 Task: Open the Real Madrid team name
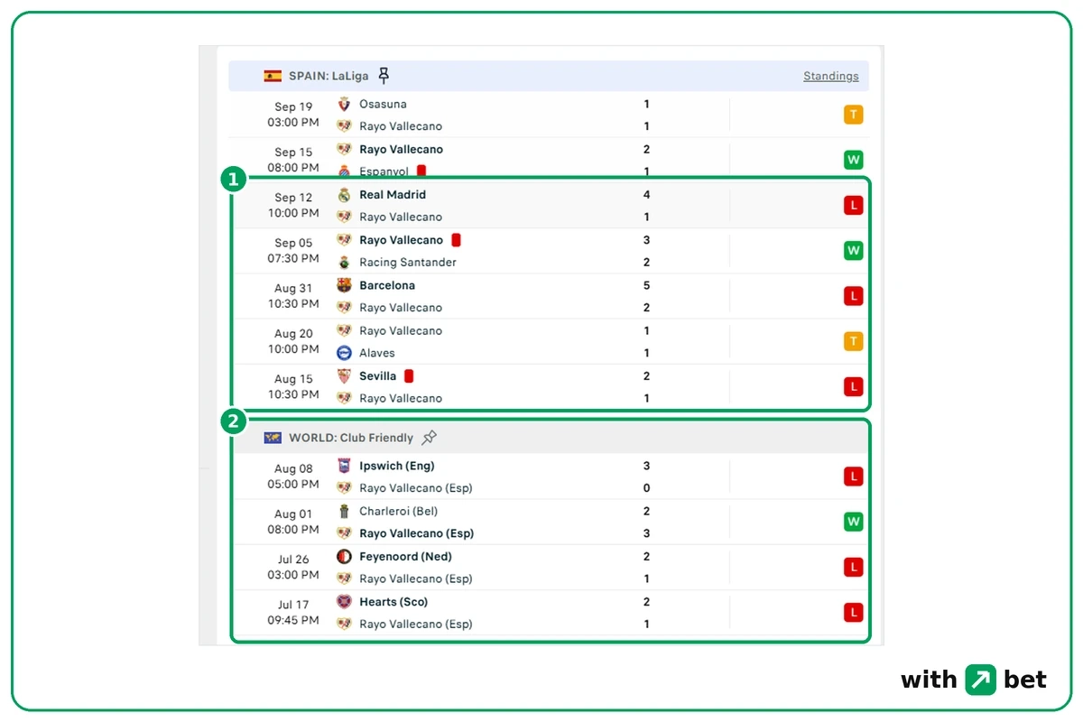(393, 195)
